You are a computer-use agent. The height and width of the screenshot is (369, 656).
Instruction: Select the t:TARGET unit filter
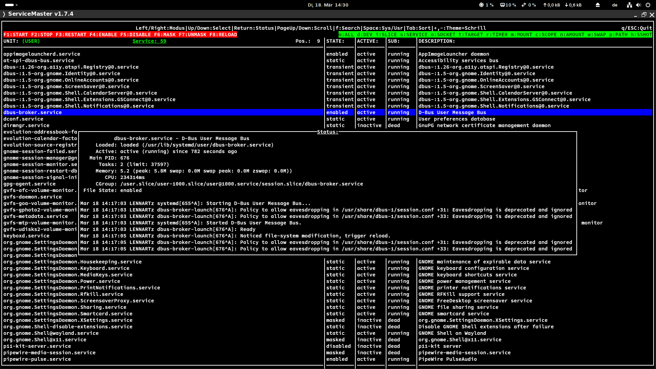click(471, 35)
